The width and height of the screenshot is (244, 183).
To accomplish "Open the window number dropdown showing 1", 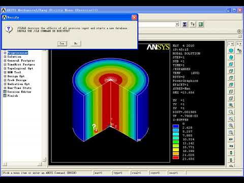I will coord(231,44).
